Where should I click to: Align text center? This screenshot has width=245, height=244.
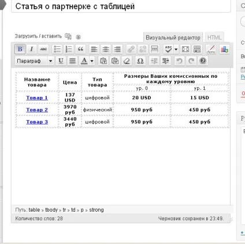pyautogui.click(x=106, y=49)
